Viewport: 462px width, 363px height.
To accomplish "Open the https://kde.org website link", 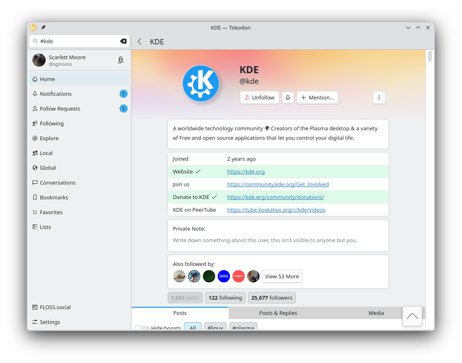I will click(246, 171).
